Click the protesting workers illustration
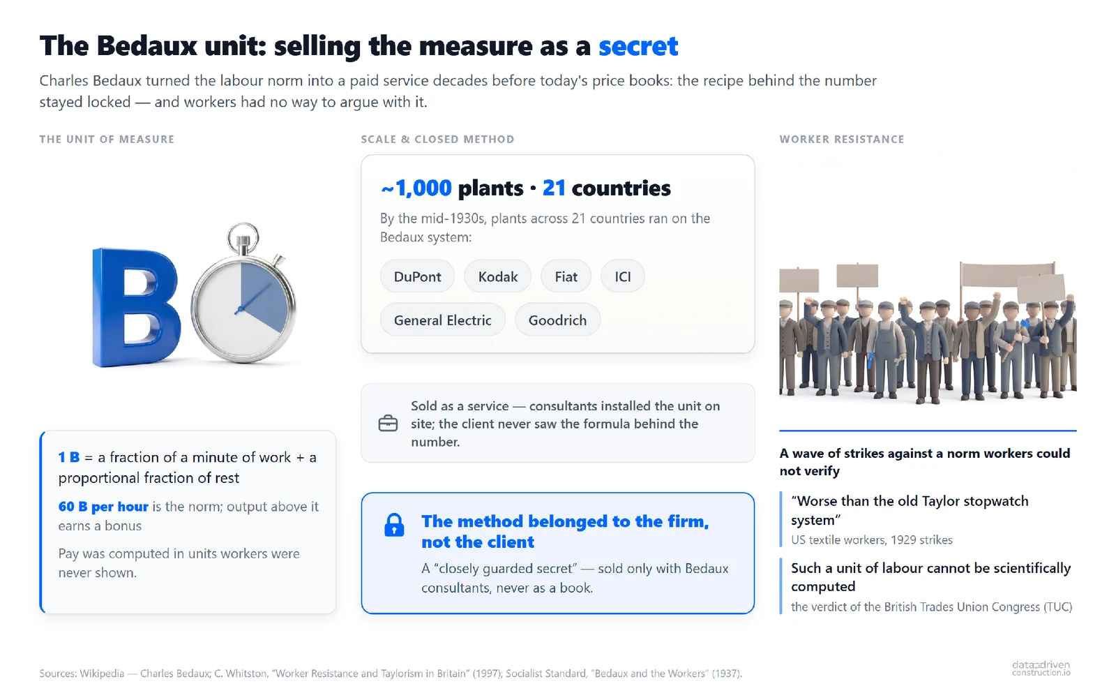The image size is (1116, 693). pos(928,332)
